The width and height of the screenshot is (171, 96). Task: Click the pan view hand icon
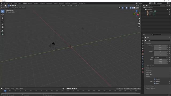point(139,21)
